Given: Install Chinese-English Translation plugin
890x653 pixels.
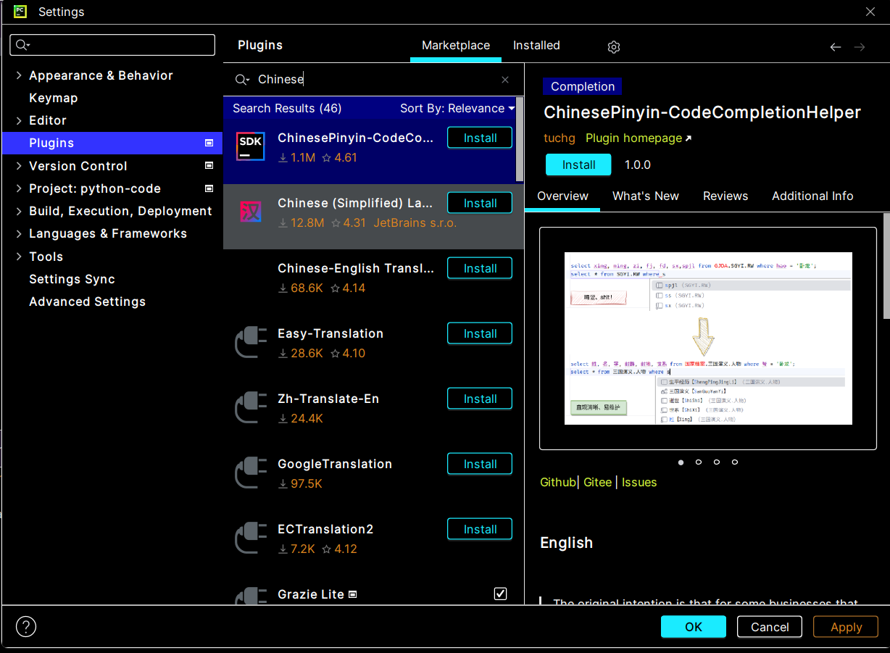Looking at the screenshot, I should pyautogui.click(x=480, y=268).
